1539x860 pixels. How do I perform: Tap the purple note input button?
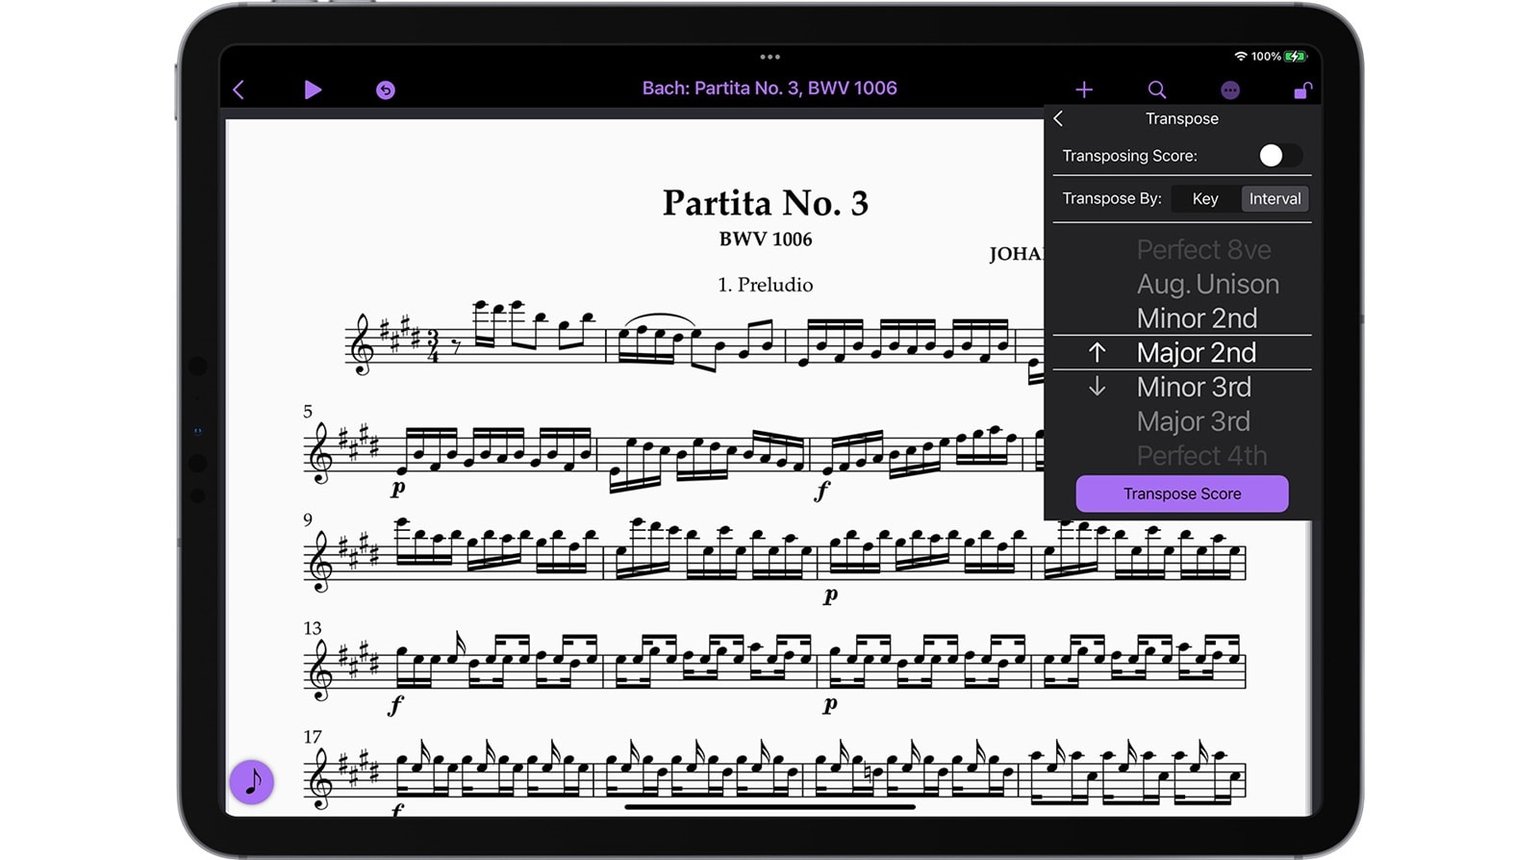pos(252,781)
